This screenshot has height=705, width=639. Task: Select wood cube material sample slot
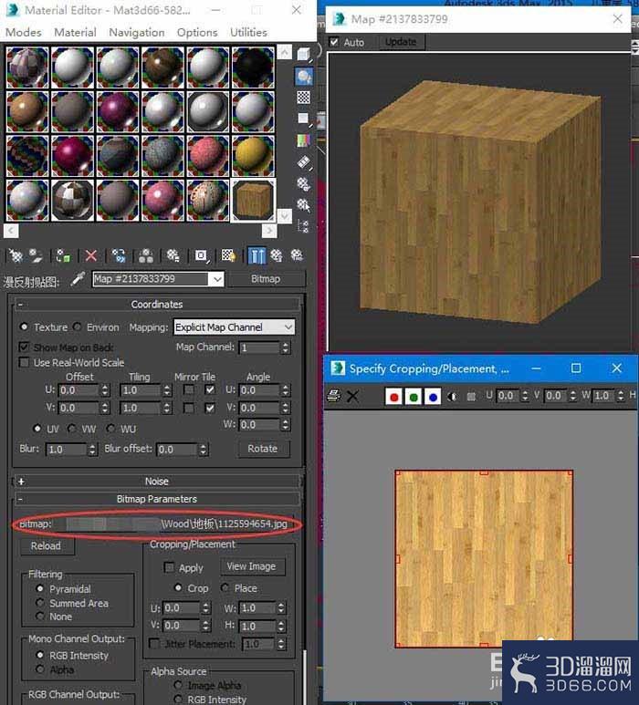[253, 200]
